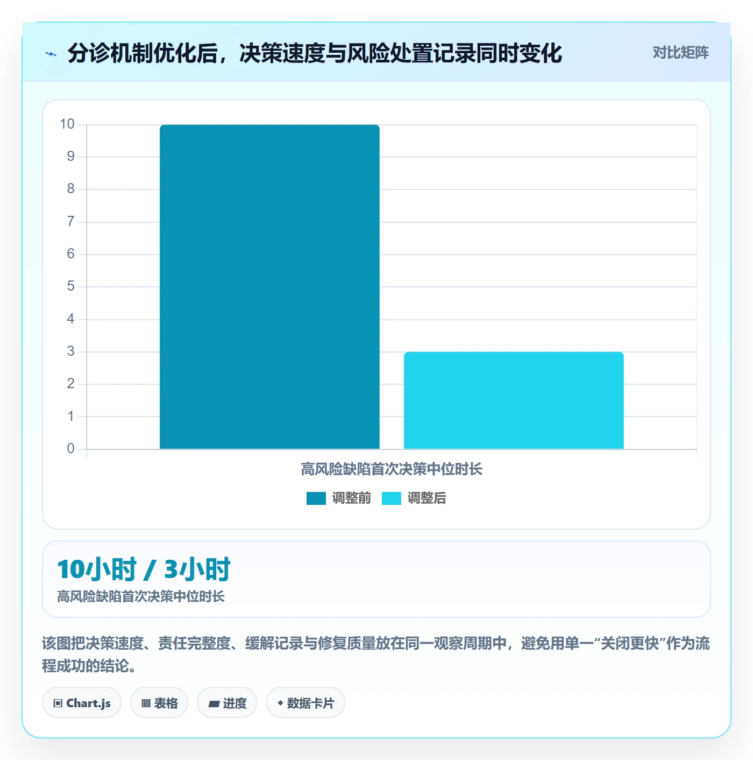Click the 高风险缺陷首次决策中位时长 caption under the value
The height and width of the screenshot is (760, 753).
[x=141, y=596]
